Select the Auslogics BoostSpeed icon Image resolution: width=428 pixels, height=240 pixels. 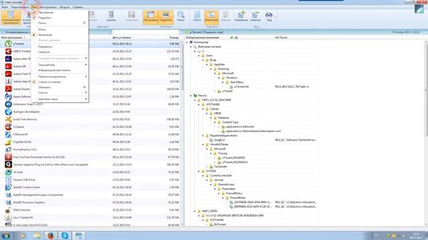coord(9,111)
